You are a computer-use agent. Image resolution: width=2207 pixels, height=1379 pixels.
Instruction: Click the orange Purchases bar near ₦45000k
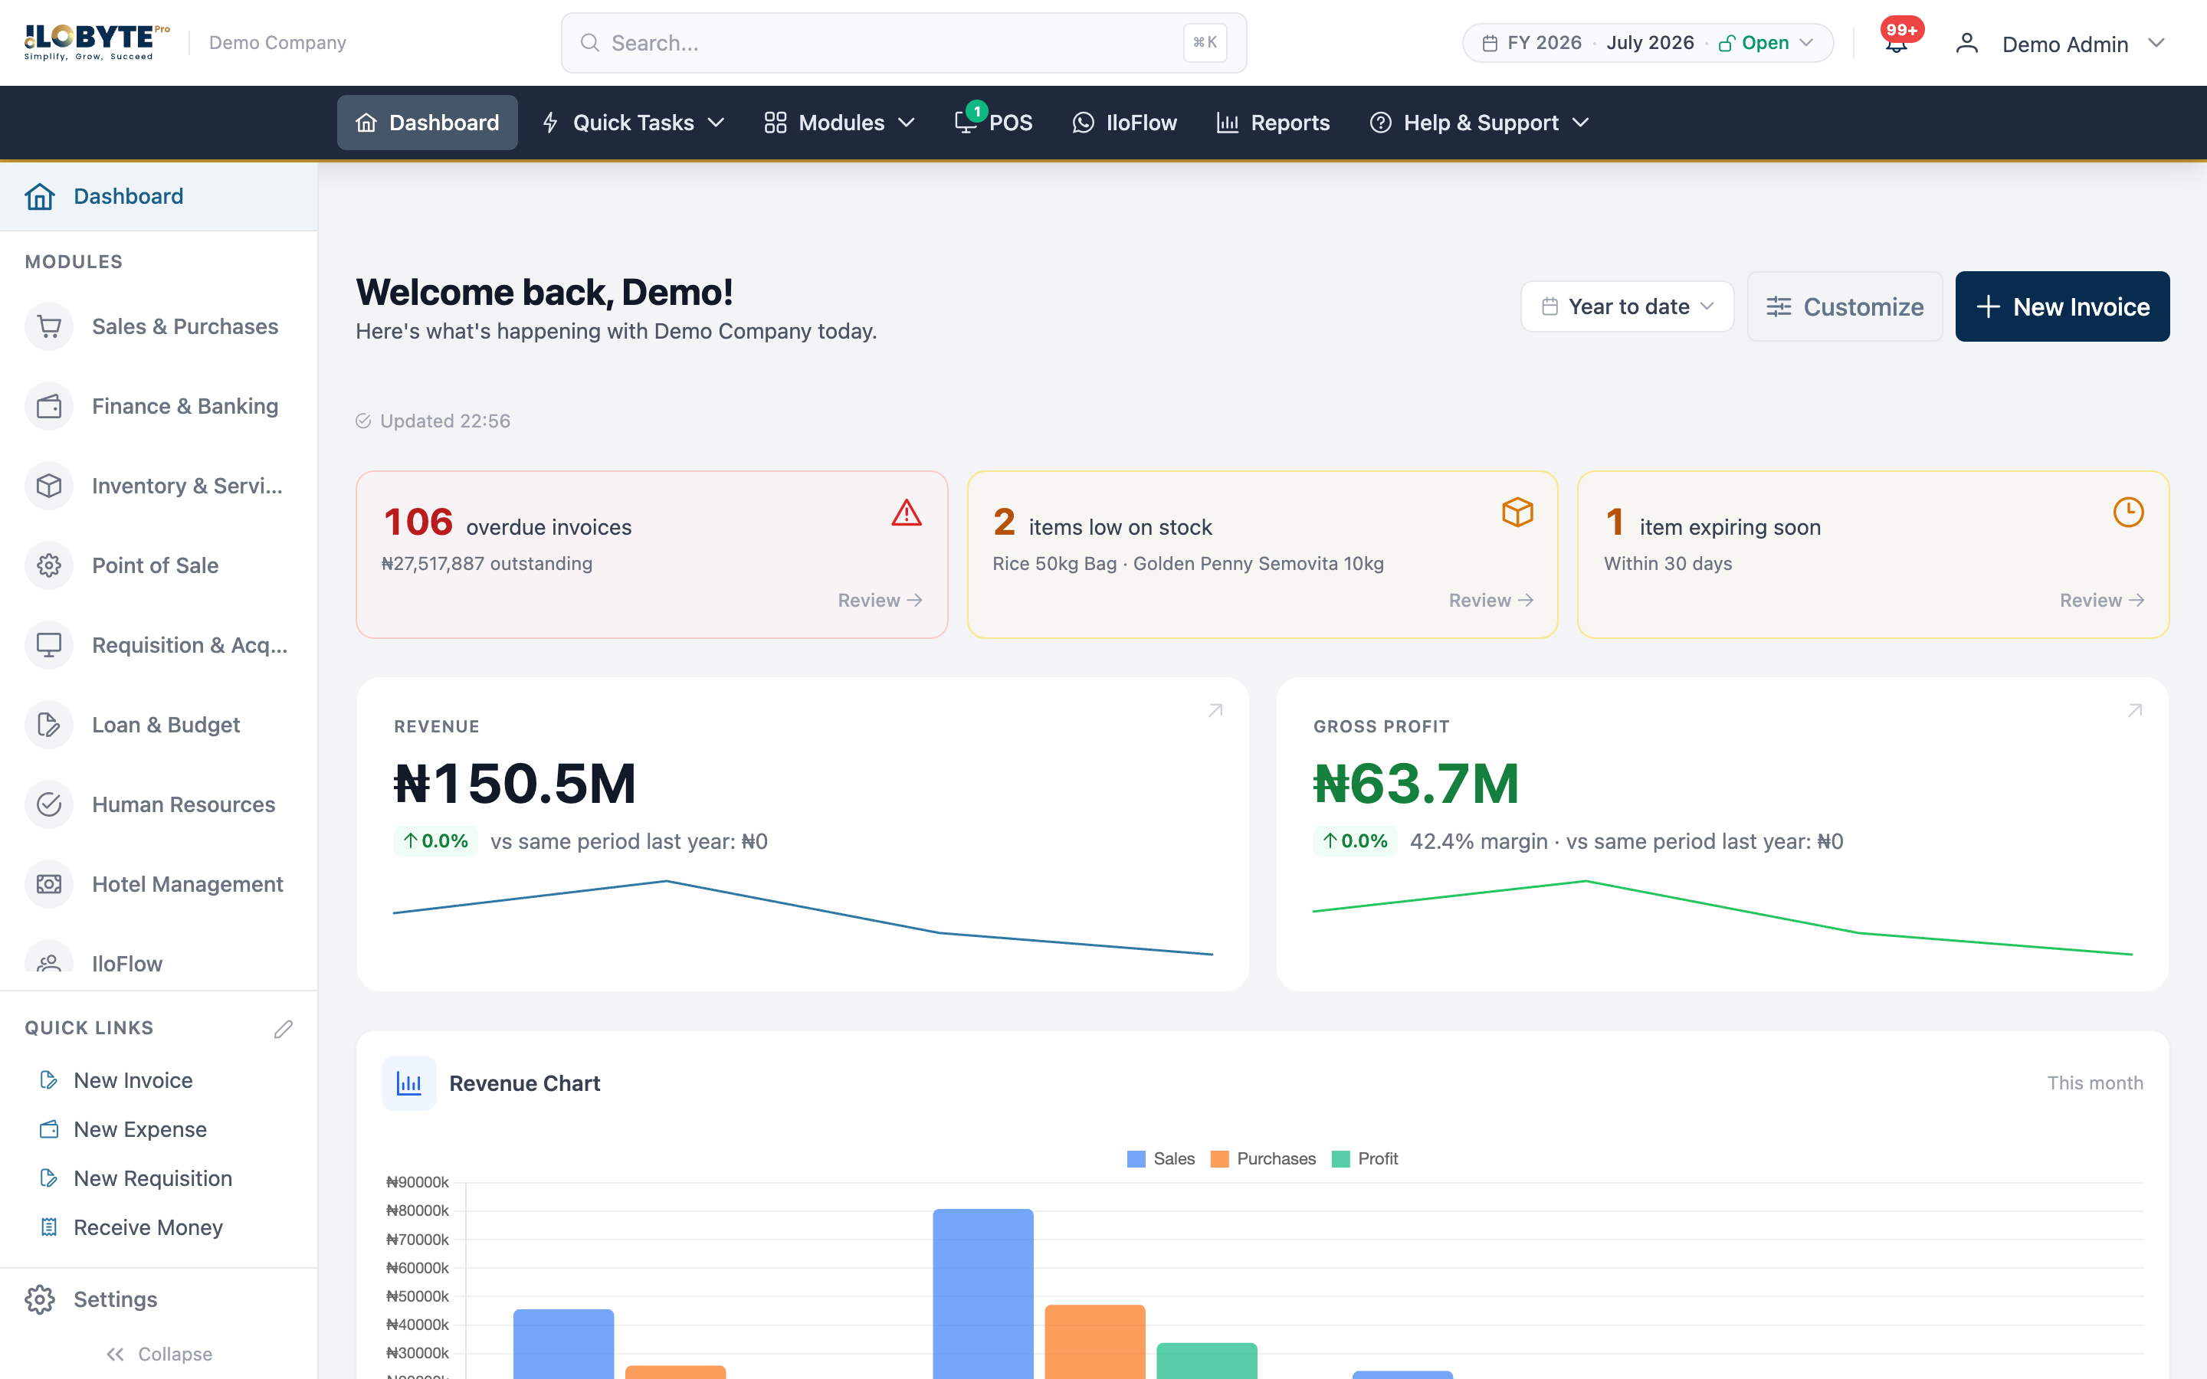pos(1094,1341)
